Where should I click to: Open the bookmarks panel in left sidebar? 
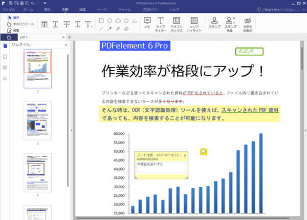5,56
